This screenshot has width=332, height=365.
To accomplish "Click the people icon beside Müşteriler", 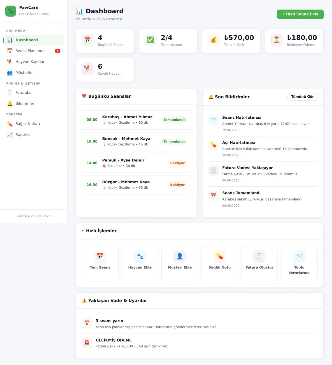I will click(10, 73).
